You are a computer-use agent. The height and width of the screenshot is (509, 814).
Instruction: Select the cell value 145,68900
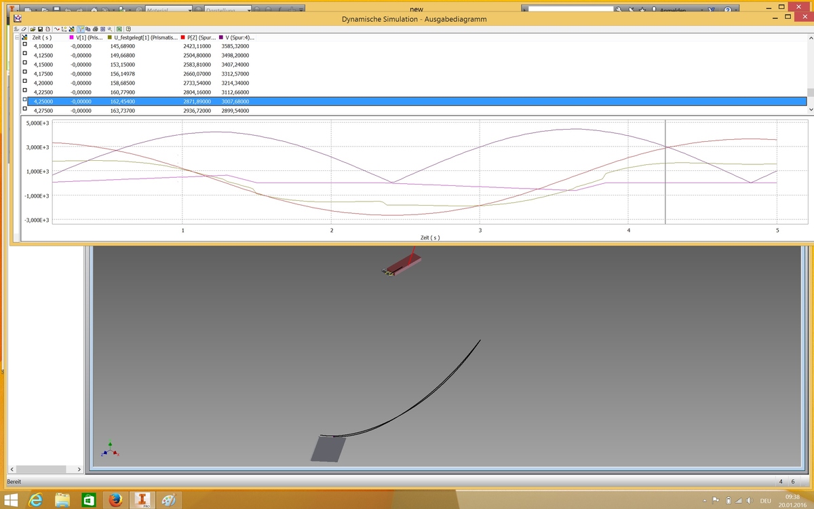[123, 45]
